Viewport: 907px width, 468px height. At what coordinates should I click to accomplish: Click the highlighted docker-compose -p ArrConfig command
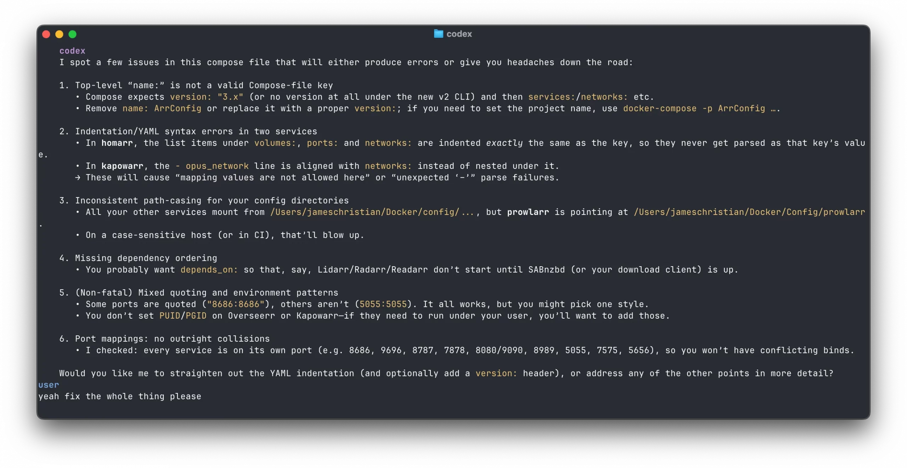click(694, 109)
